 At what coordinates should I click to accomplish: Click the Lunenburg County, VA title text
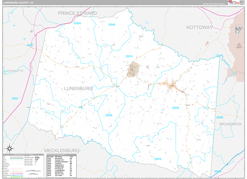(19, 2)
